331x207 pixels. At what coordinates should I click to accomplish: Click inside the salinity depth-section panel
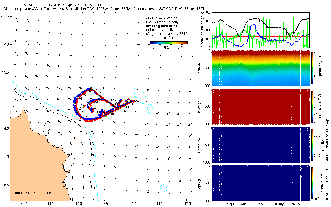[x=261, y=145]
